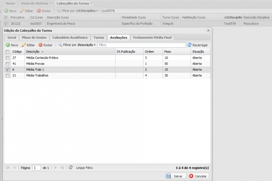The height and width of the screenshot is (181, 272).
Task: Switch to the Plano de Ensino tab
Action: point(34,37)
